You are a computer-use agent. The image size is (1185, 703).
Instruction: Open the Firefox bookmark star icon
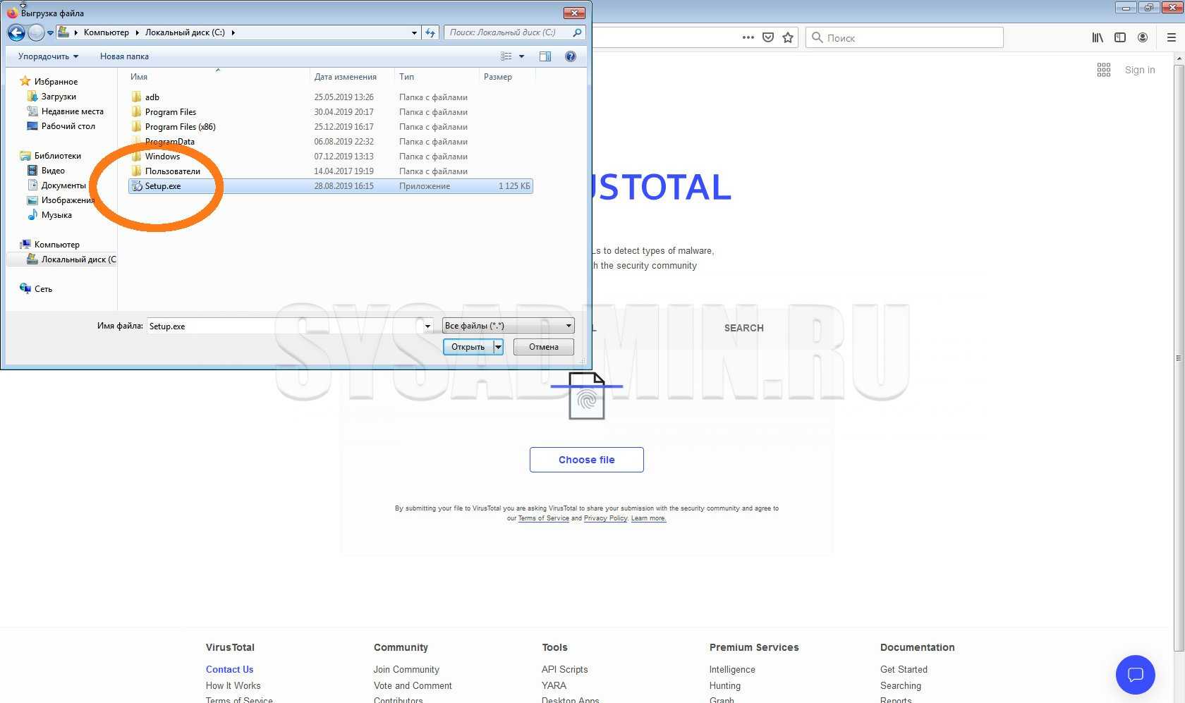788,38
